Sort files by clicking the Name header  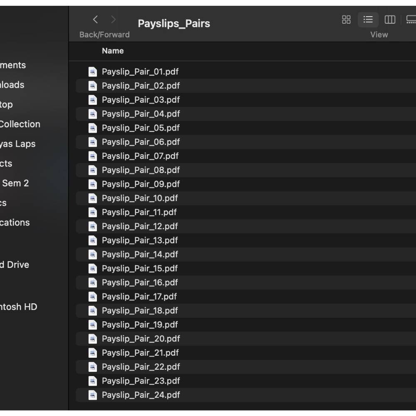pyautogui.click(x=112, y=51)
